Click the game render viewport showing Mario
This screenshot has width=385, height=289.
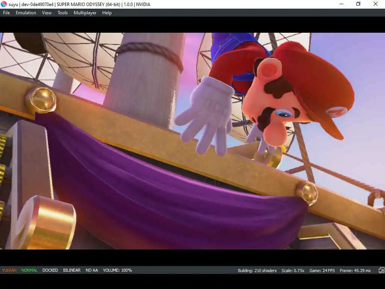pos(192,141)
